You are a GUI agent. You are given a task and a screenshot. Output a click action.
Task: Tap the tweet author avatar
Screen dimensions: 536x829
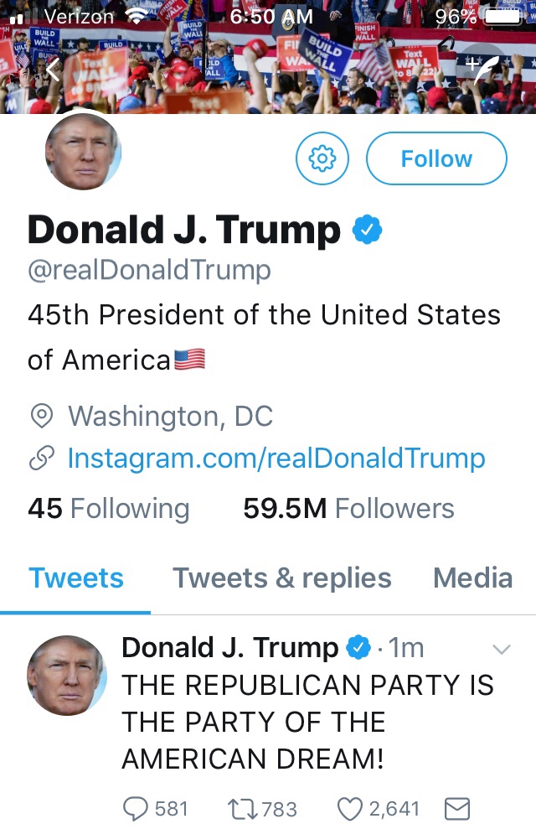67,675
